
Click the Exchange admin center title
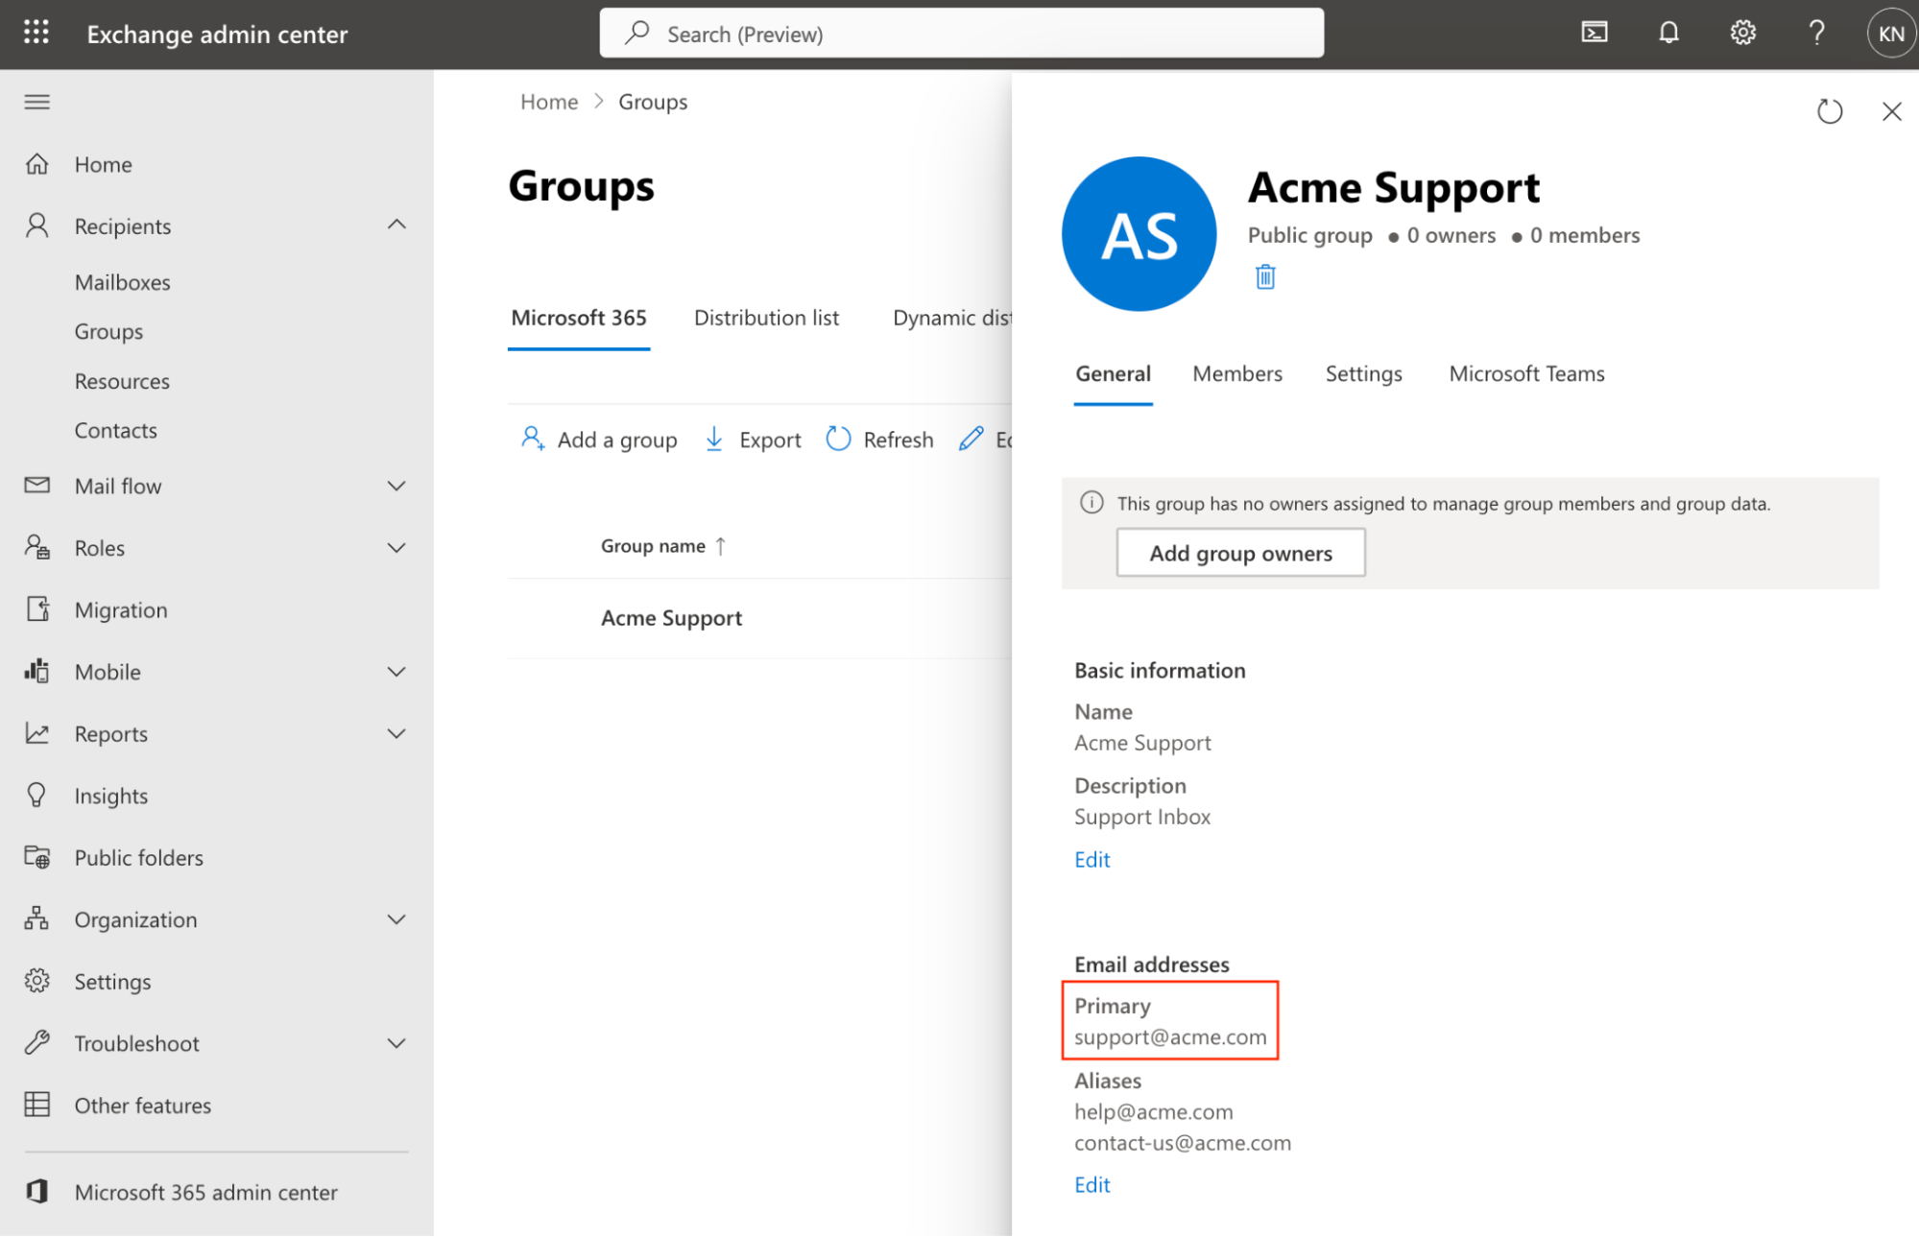point(217,35)
